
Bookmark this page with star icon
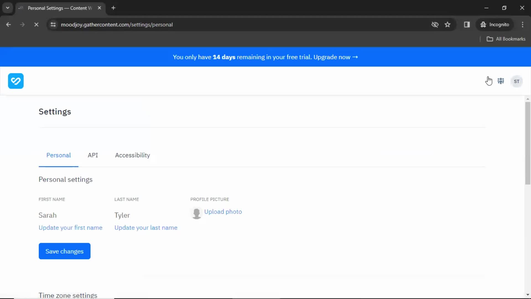tap(447, 25)
